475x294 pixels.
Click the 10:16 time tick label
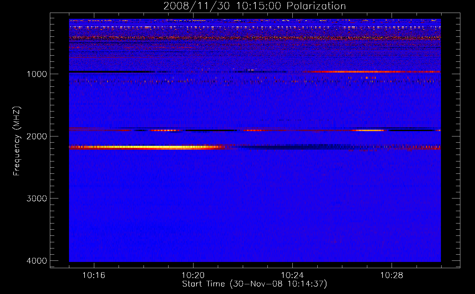(x=94, y=275)
